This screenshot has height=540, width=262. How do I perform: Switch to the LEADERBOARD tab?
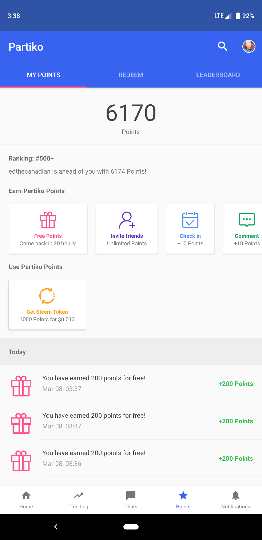click(x=218, y=75)
